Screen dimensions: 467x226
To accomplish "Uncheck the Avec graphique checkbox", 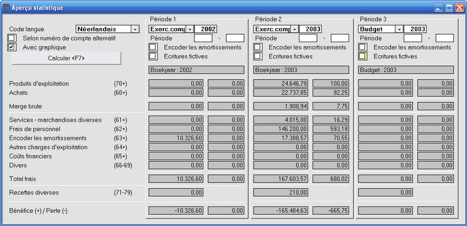I will 12,47.
